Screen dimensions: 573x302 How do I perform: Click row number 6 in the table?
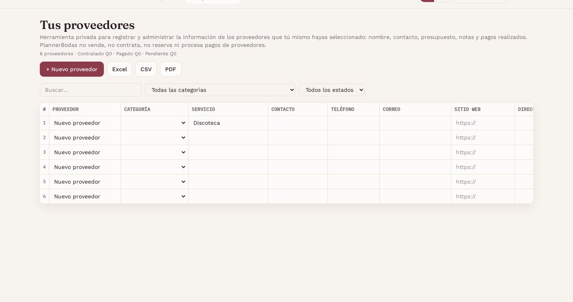pos(44,196)
